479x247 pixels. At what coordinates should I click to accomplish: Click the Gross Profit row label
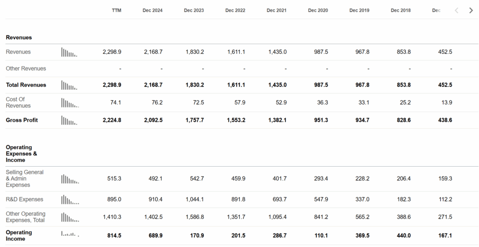coord(22,120)
